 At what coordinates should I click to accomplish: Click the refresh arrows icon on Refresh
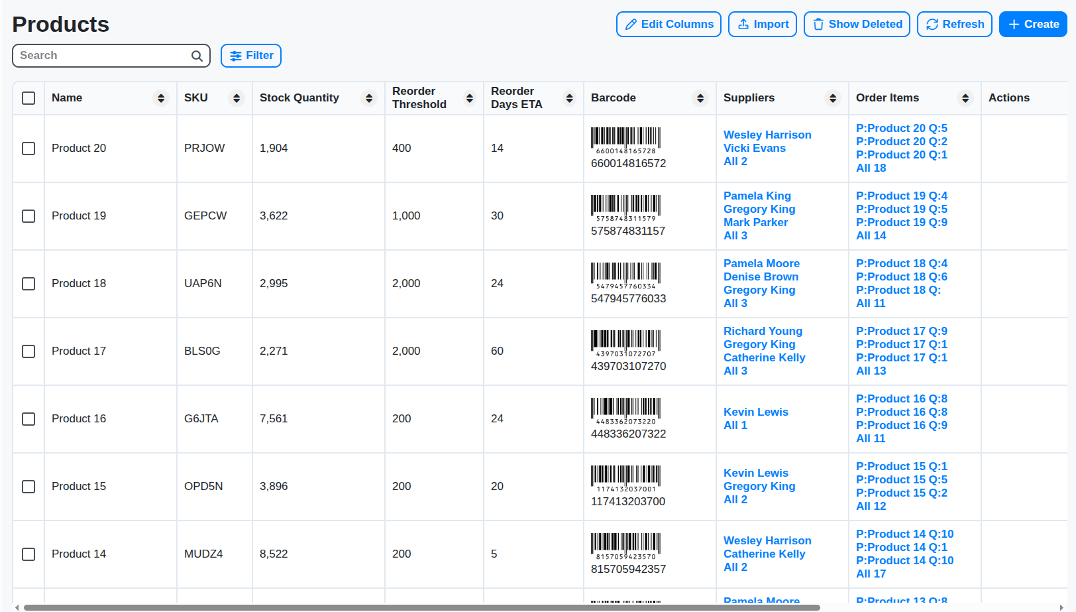click(x=934, y=24)
